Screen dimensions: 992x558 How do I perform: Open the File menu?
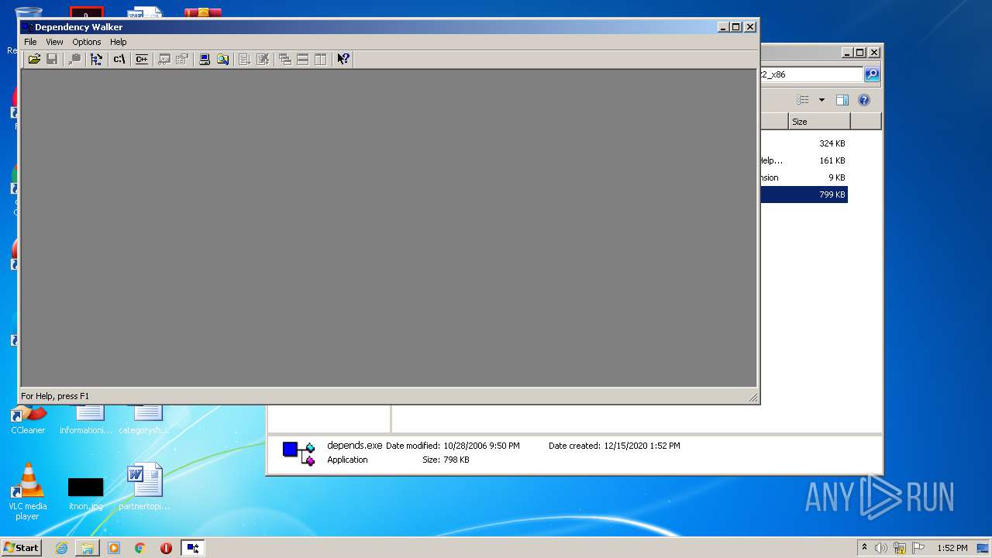30,42
